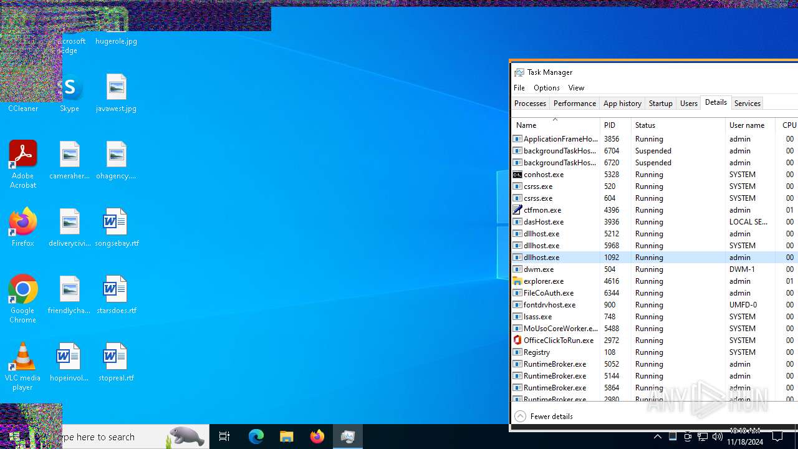Open the Firefox desktop shortcut
Image resolution: width=798 pixels, height=449 pixels.
pyautogui.click(x=23, y=228)
